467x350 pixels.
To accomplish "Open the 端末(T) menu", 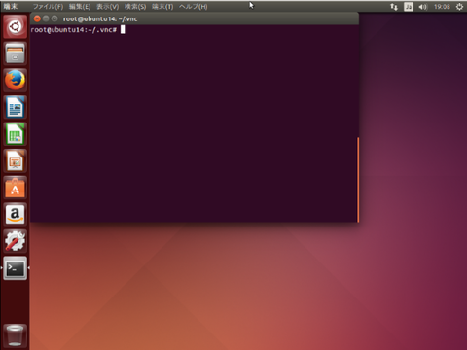I will tap(162, 7).
